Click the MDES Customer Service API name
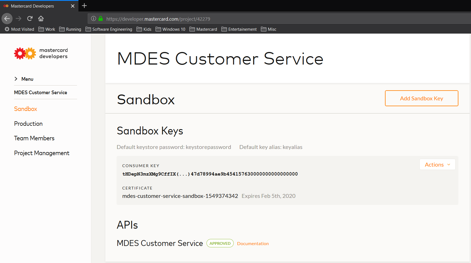 point(160,243)
